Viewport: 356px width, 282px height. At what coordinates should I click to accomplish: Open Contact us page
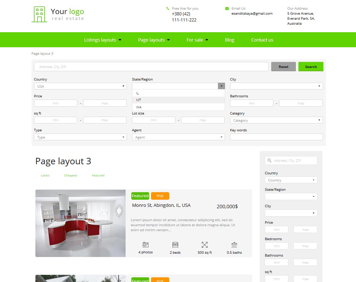coord(262,40)
